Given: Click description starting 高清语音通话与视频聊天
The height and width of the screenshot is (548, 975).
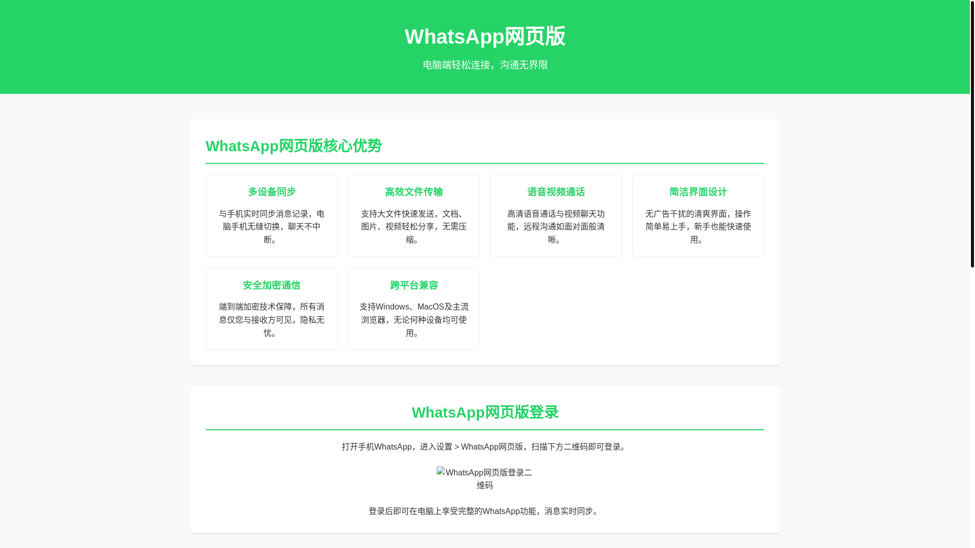Looking at the screenshot, I should pyautogui.click(x=556, y=227).
